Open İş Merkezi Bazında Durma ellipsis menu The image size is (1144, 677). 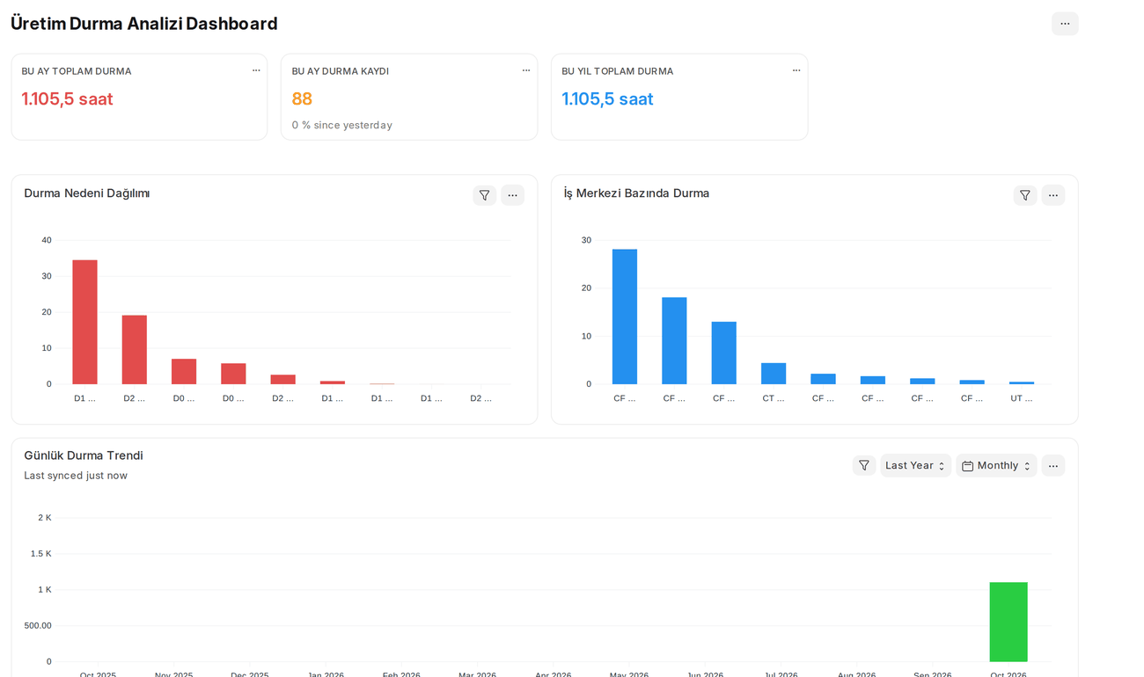point(1052,195)
